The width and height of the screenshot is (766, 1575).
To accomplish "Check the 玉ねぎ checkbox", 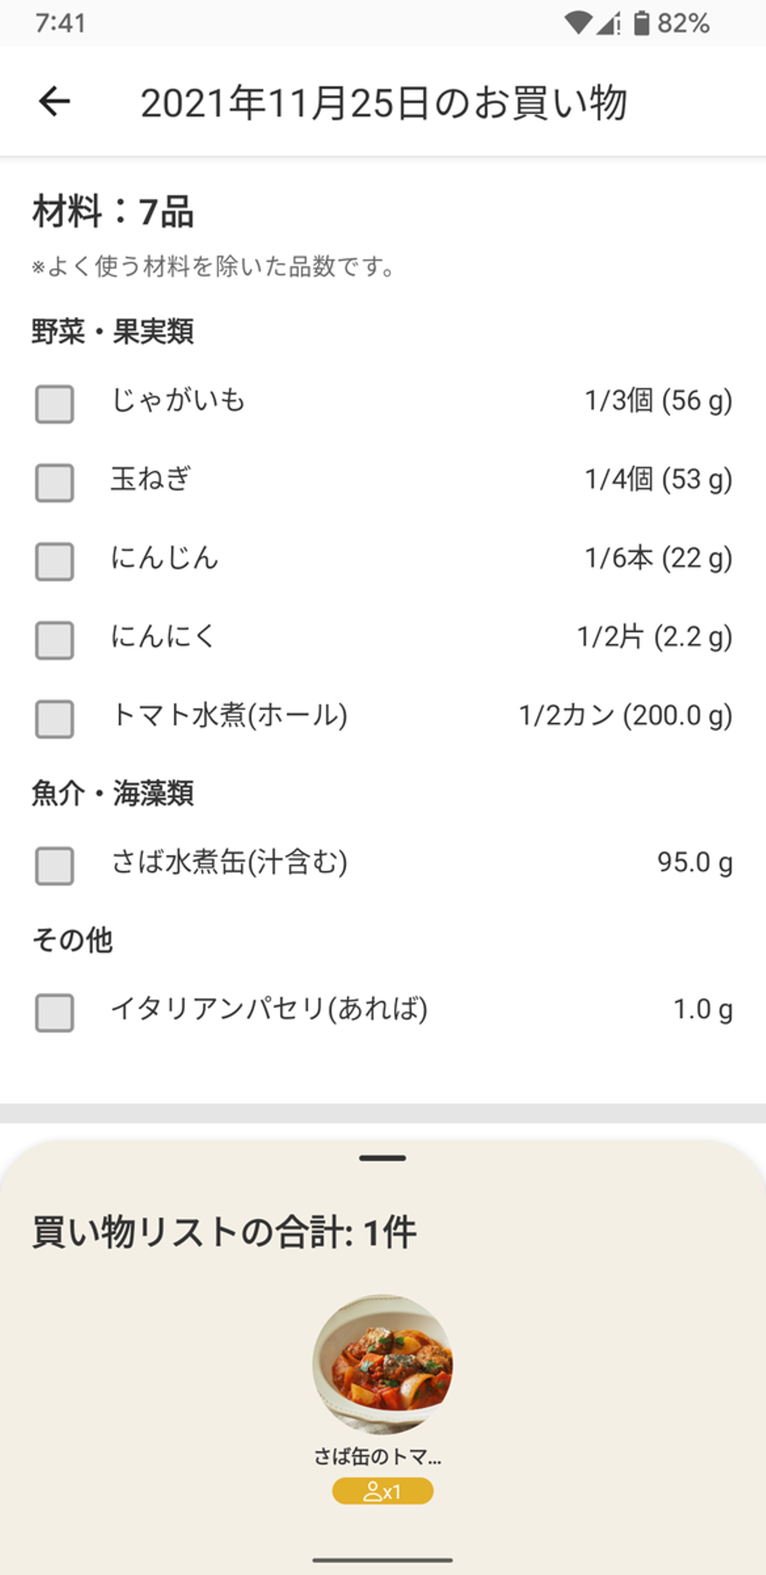I will tap(54, 483).
